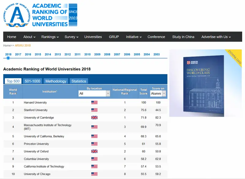The image size is (245, 179).
Task: Click the UK flag beside University of Cambridge
Action: click(94, 118)
